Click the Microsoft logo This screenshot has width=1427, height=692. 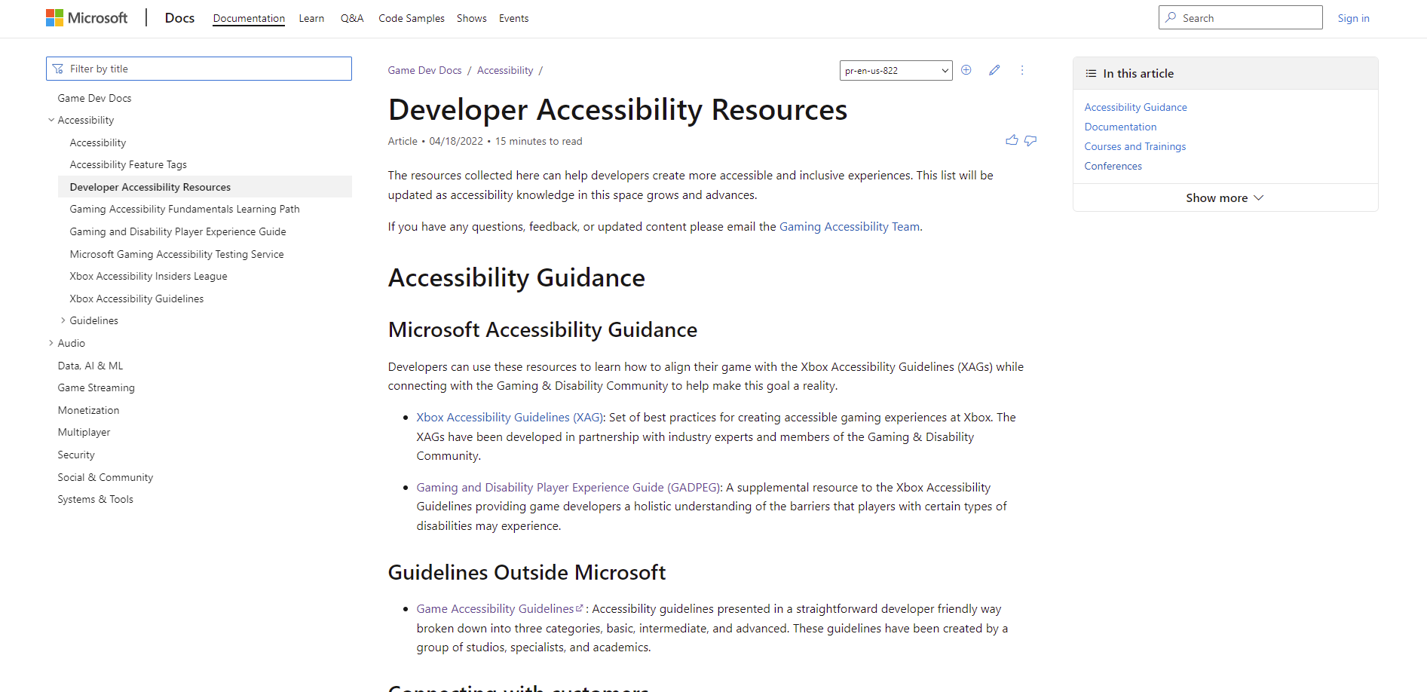pyautogui.click(x=86, y=18)
